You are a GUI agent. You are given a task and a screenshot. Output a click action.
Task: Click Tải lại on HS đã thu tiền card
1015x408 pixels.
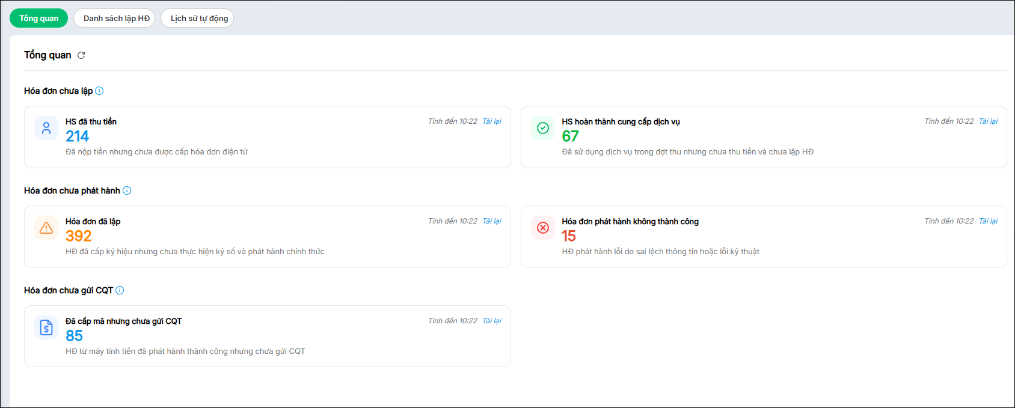click(492, 121)
